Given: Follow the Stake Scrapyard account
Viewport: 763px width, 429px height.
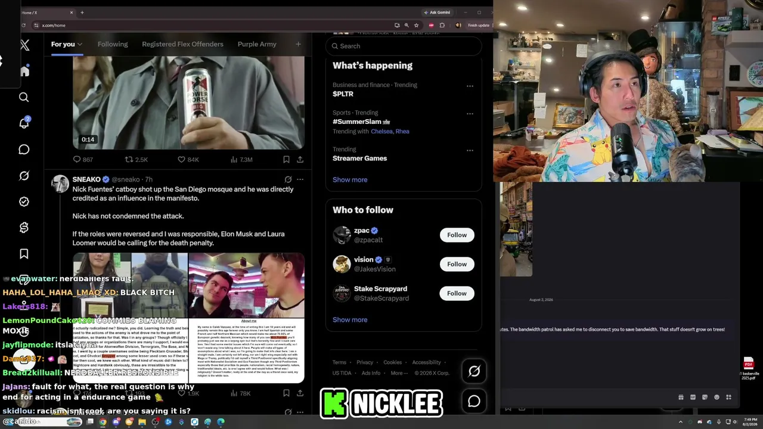Looking at the screenshot, I should pyautogui.click(x=457, y=293).
